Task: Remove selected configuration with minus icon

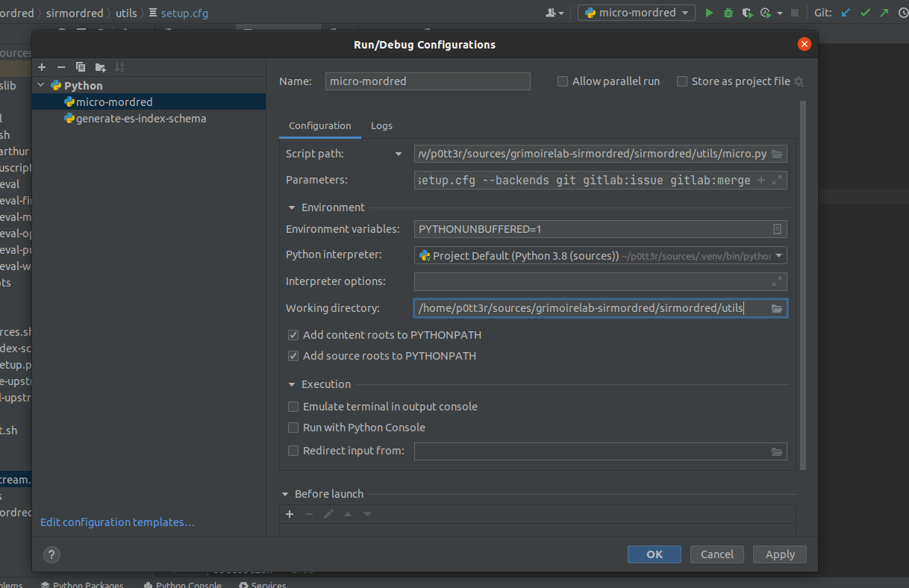Action: coord(61,67)
